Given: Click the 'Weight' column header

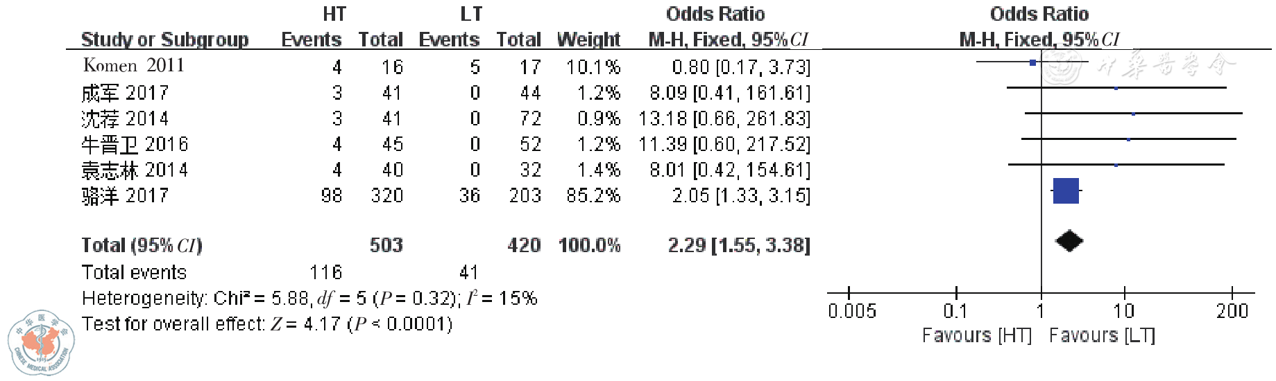Looking at the screenshot, I should 588,39.
